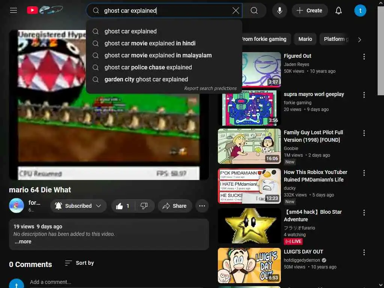Click the page vertical scrollbar thumb

[381, 51]
